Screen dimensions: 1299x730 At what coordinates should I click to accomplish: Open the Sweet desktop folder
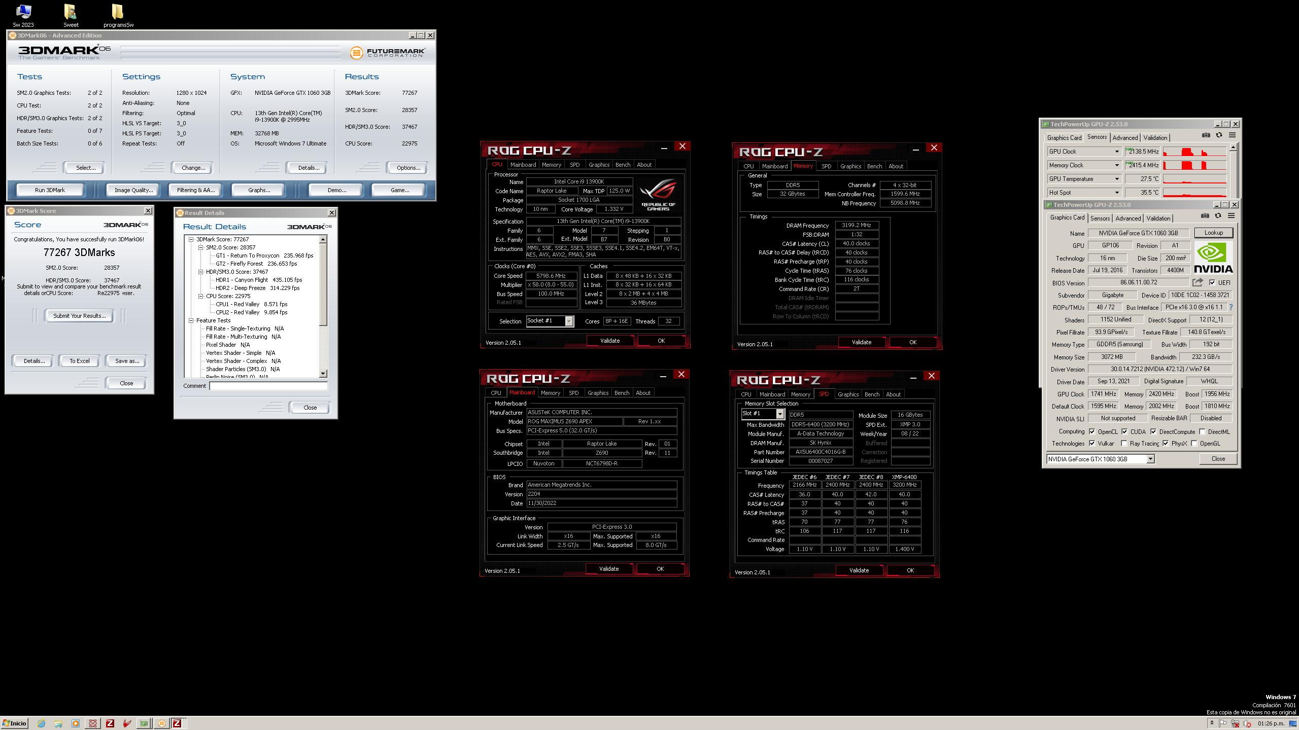click(71, 15)
